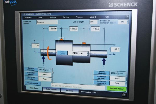The height and width of the screenshot is (104, 156).
Task: Select the left orange correction plane marker
Action: pyautogui.click(x=61, y=40)
